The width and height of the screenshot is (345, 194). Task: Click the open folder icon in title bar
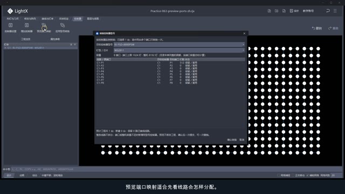coord(277,11)
